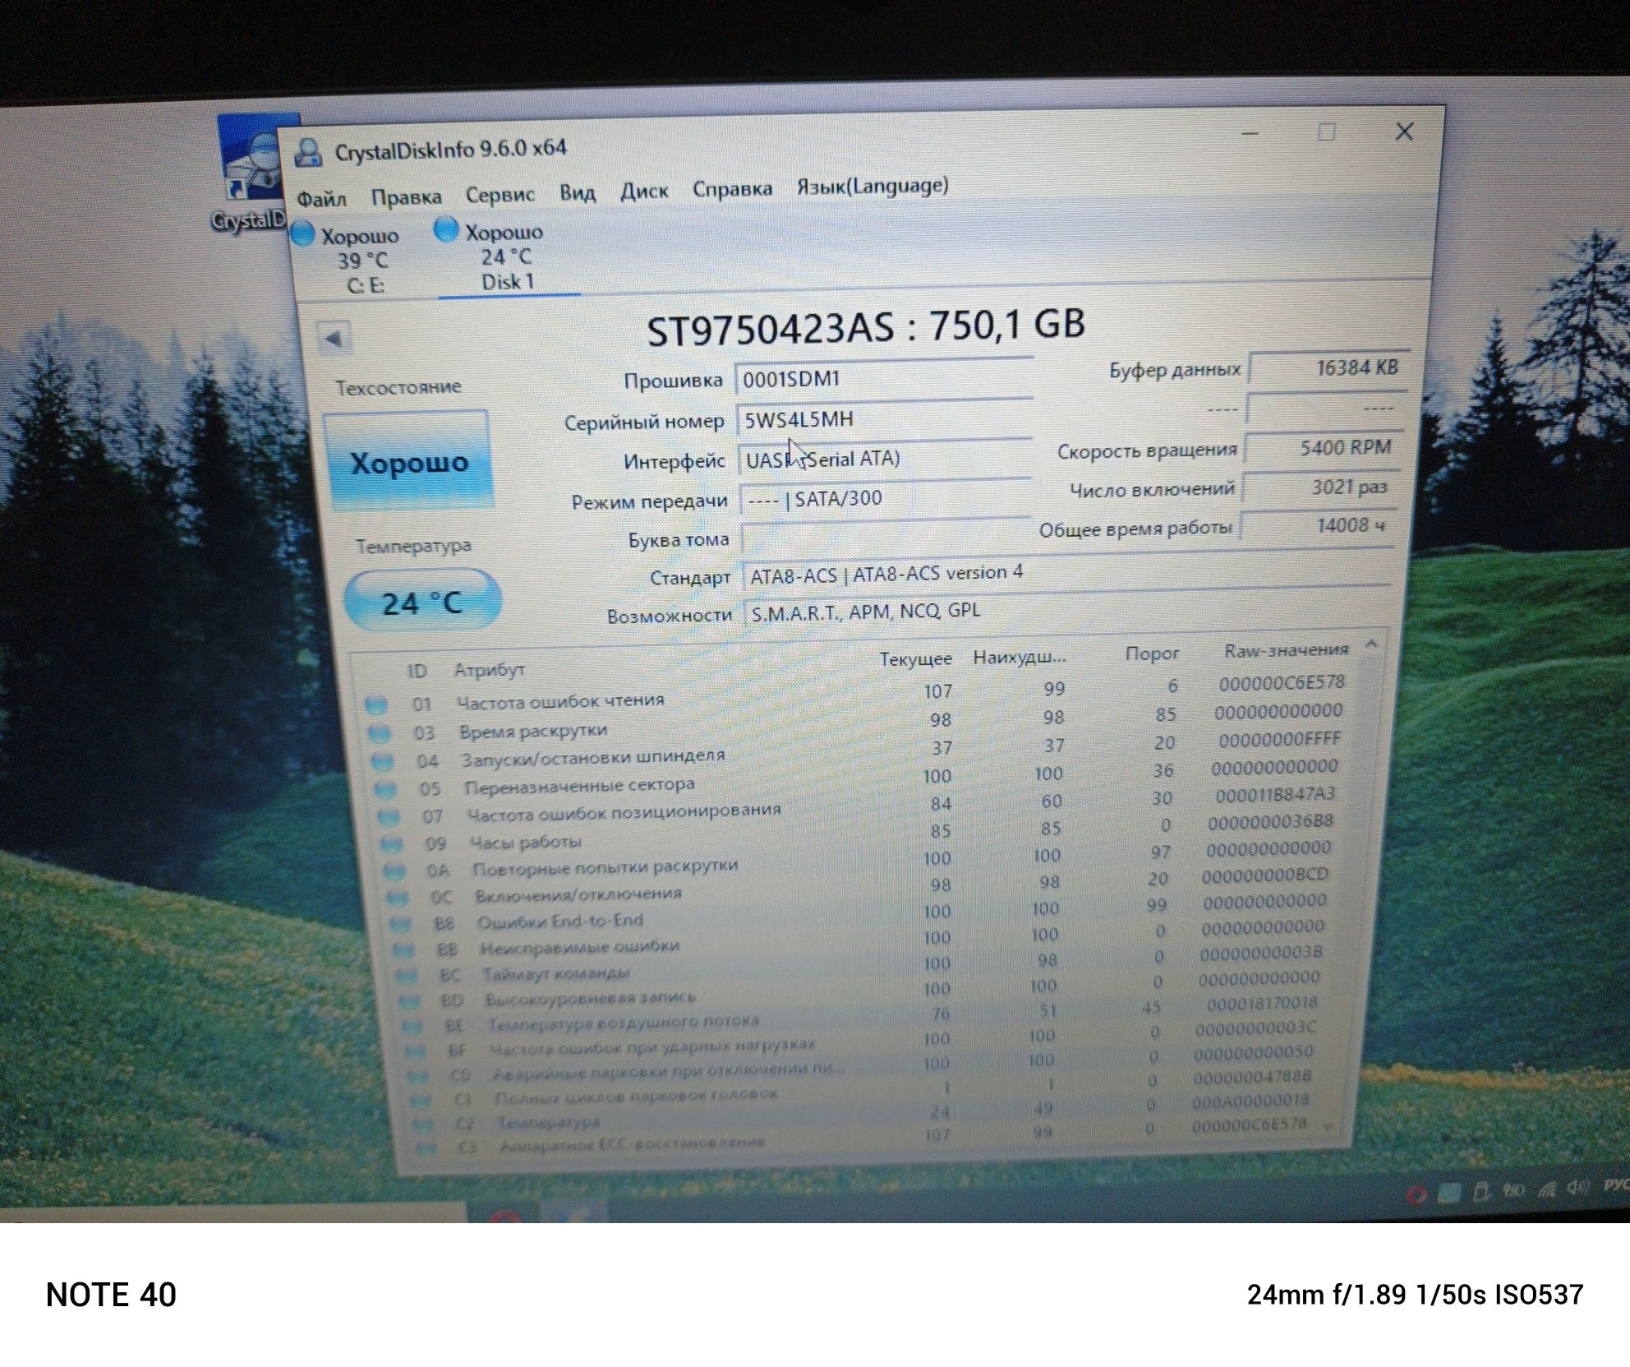Click the Хорошо health status button
The height and width of the screenshot is (1367, 1630).
tap(408, 461)
